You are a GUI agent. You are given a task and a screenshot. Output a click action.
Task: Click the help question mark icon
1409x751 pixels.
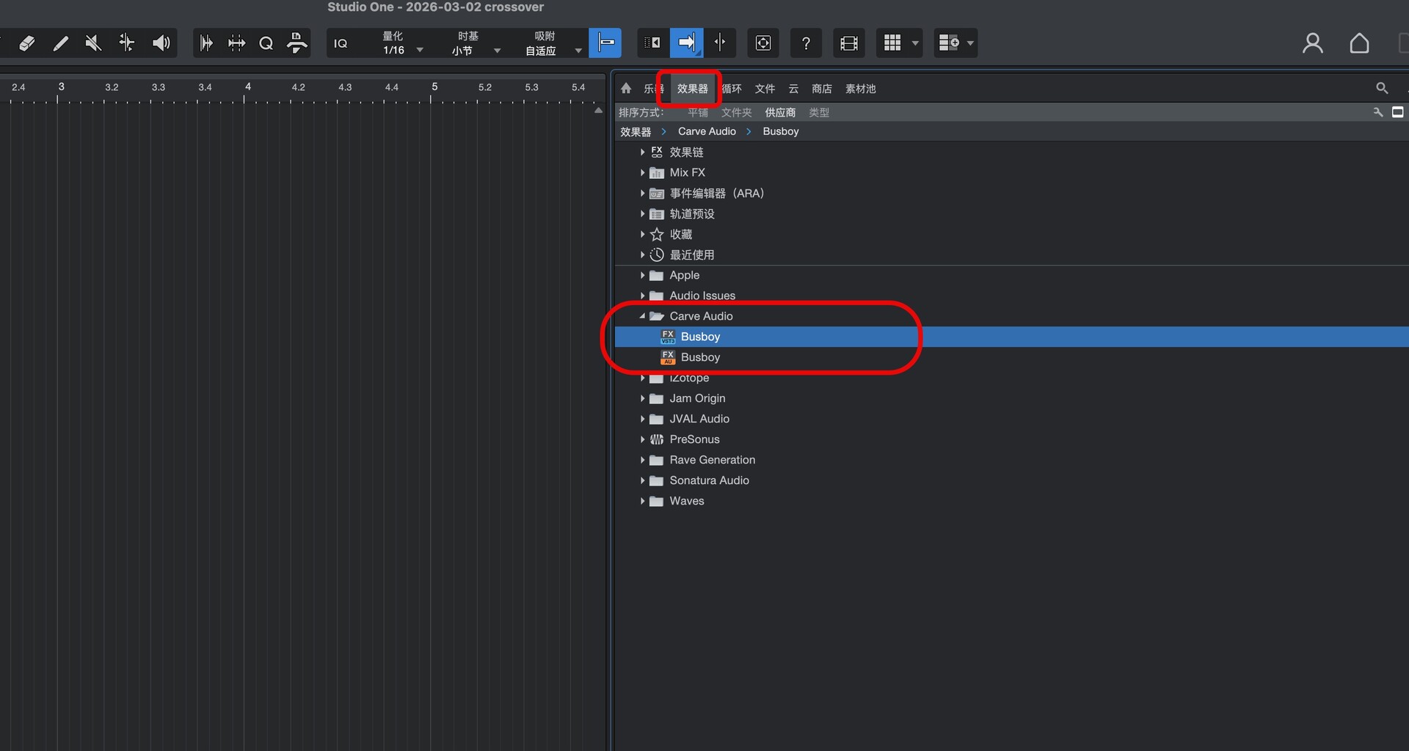click(x=806, y=43)
